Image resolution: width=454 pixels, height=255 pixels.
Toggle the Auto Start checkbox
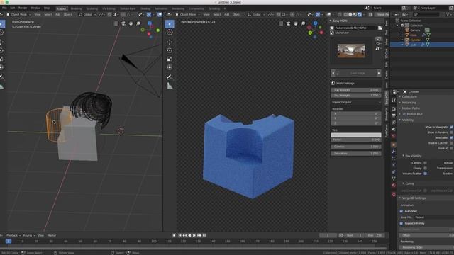(402, 211)
